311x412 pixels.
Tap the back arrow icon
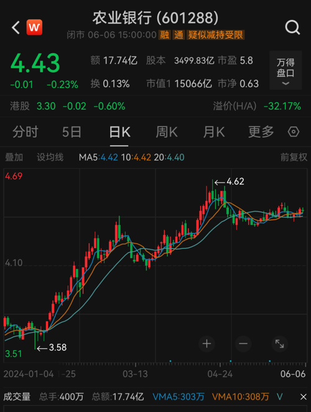point(16,27)
